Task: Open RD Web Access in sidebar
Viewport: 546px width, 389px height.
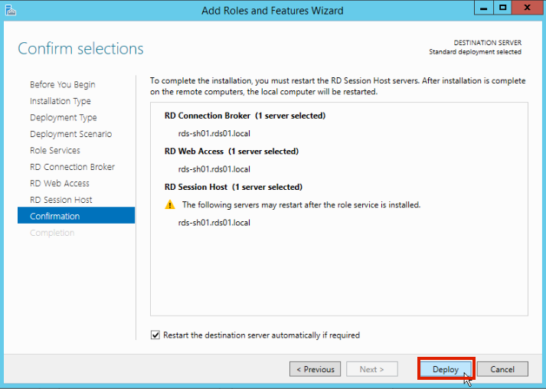Action: [x=60, y=184]
